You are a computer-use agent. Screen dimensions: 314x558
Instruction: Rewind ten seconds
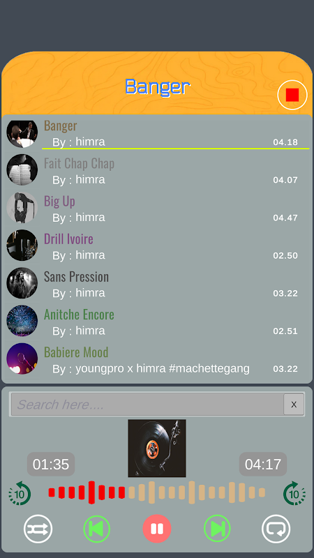[20, 493]
